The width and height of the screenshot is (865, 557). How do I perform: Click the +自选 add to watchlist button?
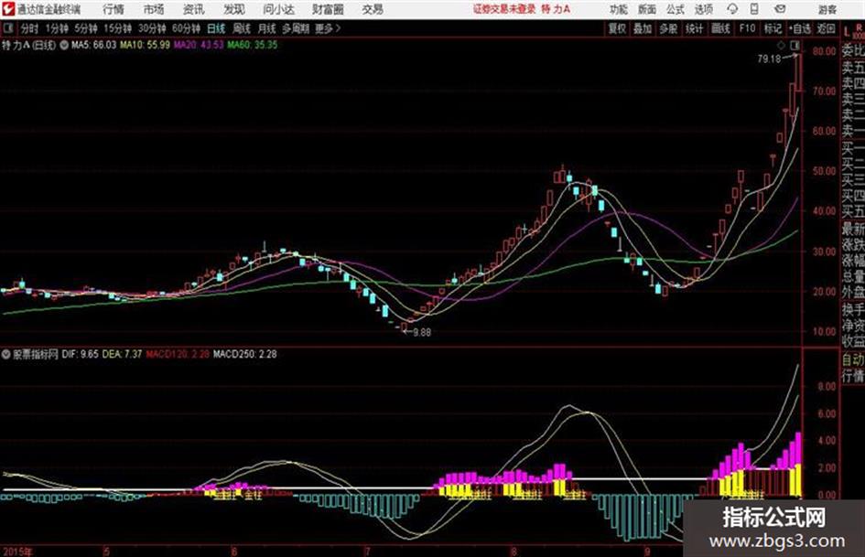tap(800, 28)
